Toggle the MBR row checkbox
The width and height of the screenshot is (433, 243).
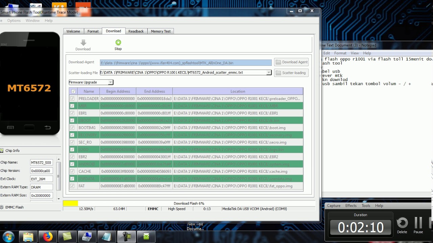click(72, 106)
